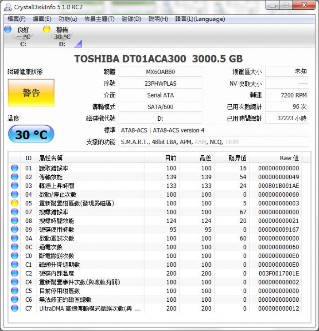Click the blue status dot for ID C5
Viewport: 319px width, 331px height.
coord(15,291)
